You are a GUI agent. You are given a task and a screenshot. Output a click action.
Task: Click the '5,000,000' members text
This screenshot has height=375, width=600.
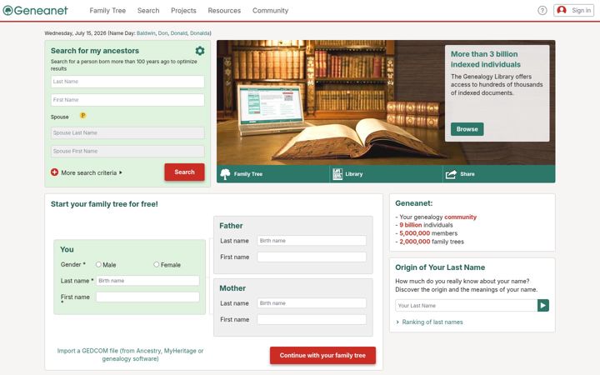click(x=415, y=233)
